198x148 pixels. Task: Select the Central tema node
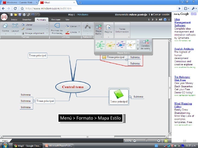(73, 87)
